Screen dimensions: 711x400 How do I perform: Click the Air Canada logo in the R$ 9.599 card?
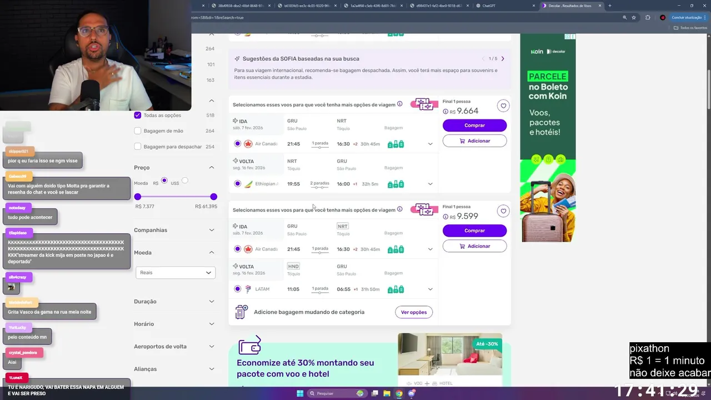[x=248, y=249]
